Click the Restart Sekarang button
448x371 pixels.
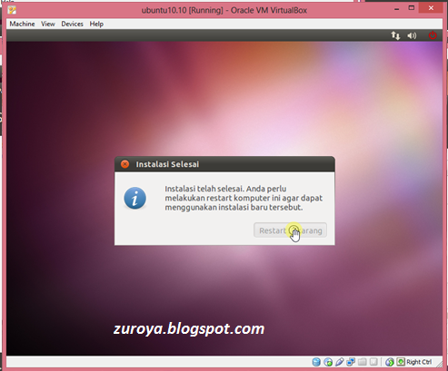[290, 230]
